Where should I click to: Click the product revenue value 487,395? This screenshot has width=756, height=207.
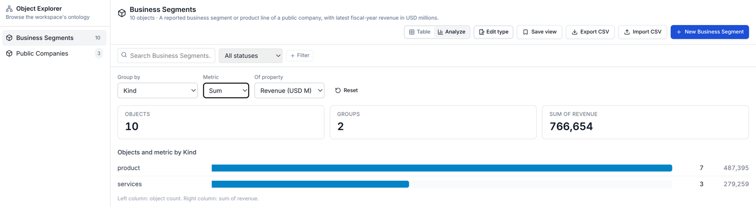(736, 168)
